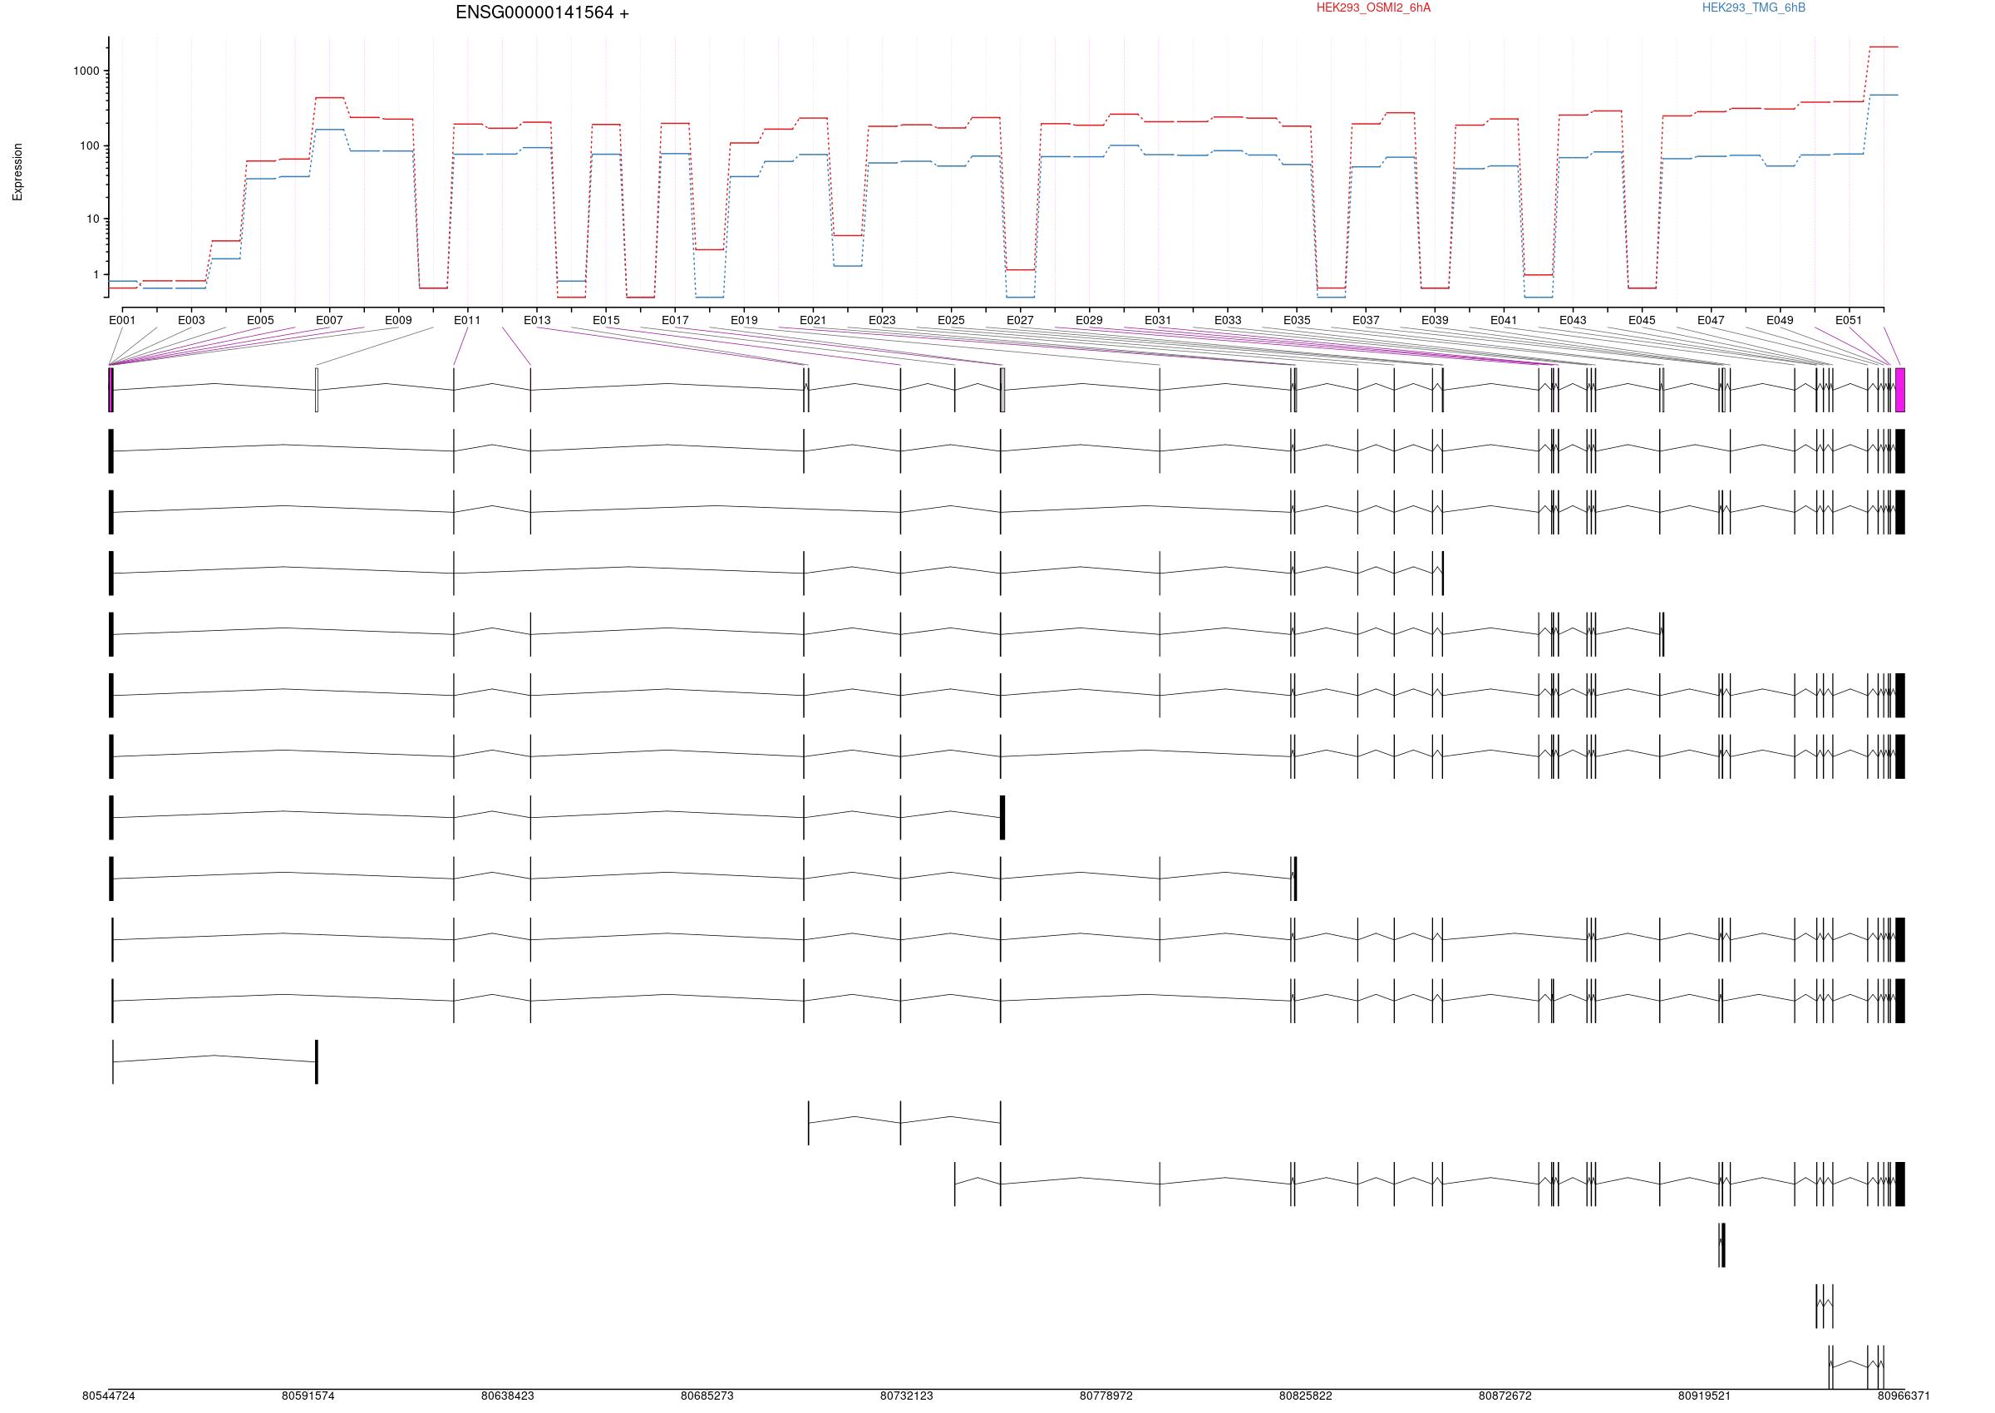This screenshot has height=1413, width=1995.
Task: Click the magenta final exon in gene model
Action: click(1900, 390)
